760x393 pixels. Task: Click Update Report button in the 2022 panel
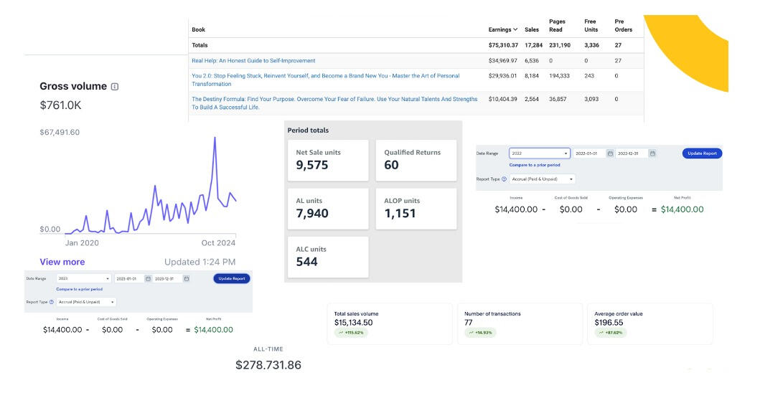tap(702, 153)
